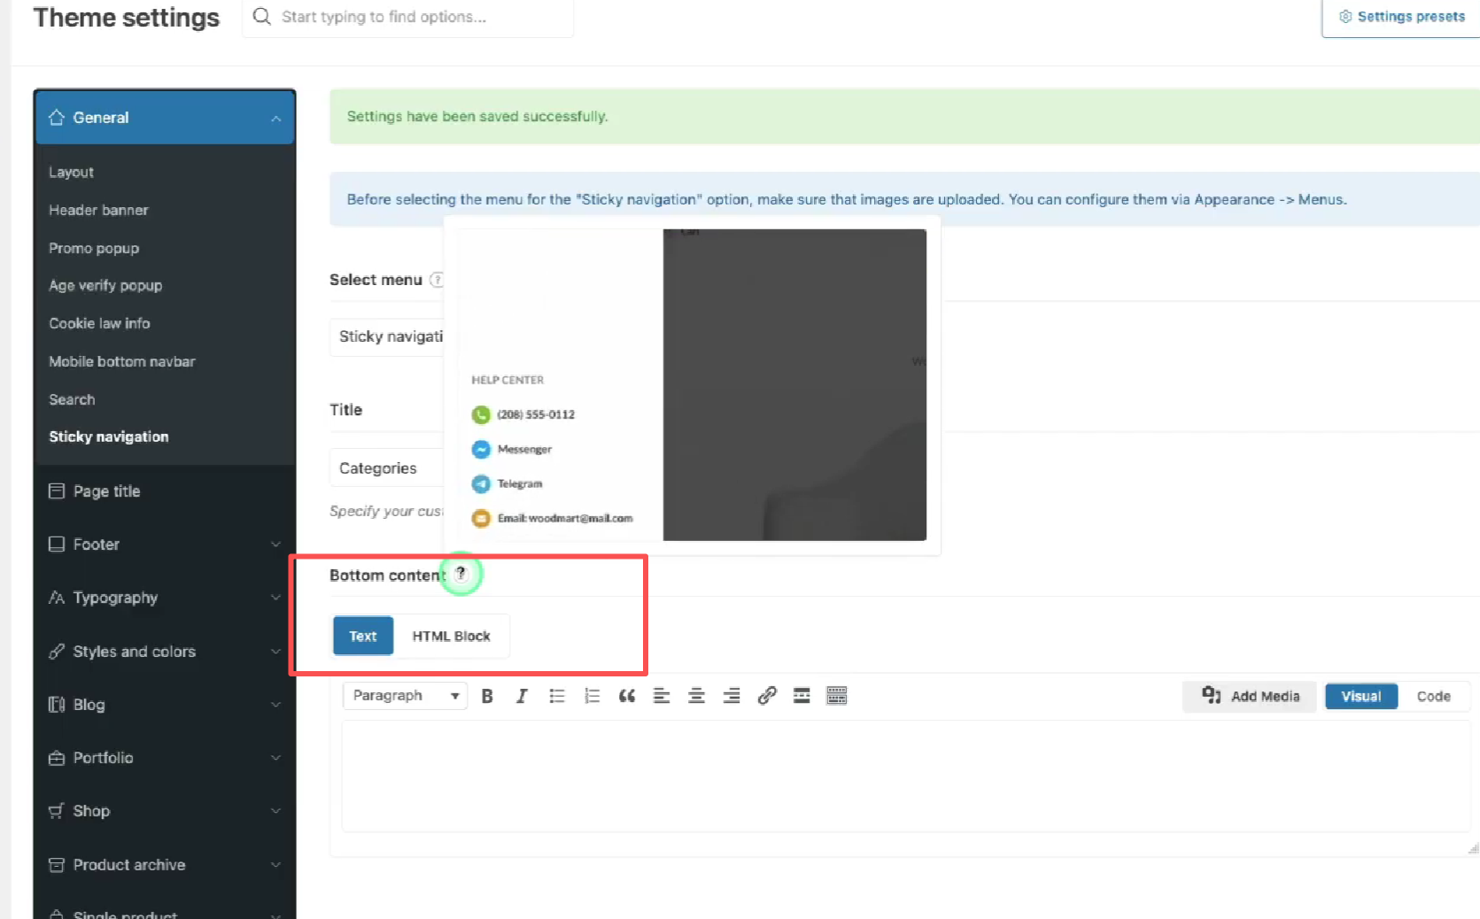Insert the Read More tag
This screenshot has width=1480, height=919.
tap(802, 696)
